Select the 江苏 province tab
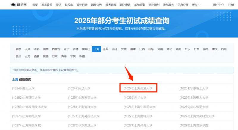Viewport: 238px width, 130px height. pos(106,49)
